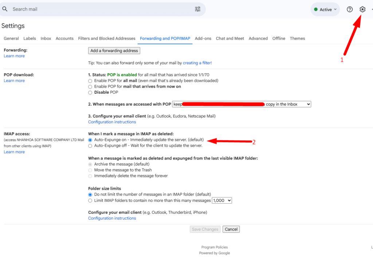Select the Disable POP option

coord(90,92)
